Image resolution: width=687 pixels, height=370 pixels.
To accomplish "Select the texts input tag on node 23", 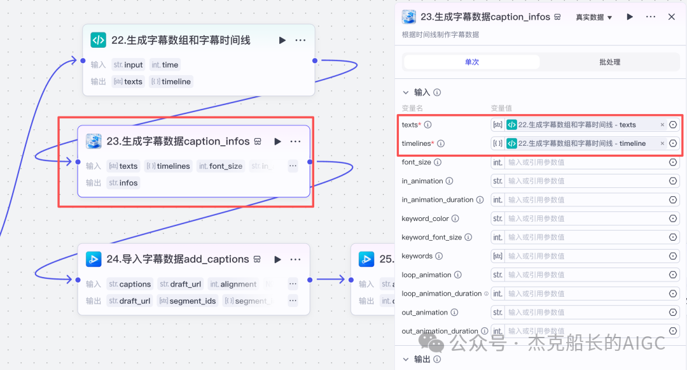I will click(x=123, y=166).
